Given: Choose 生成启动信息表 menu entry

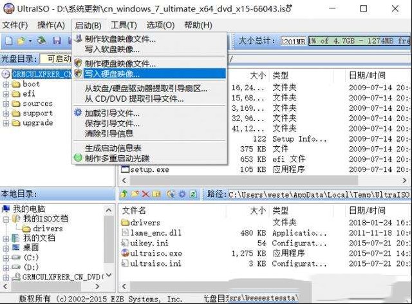Looking at the screenshot, I should (x=149, y=148).
